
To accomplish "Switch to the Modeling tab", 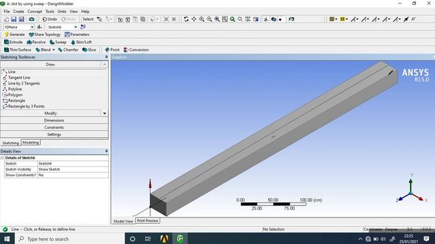I will click(31, 142).
